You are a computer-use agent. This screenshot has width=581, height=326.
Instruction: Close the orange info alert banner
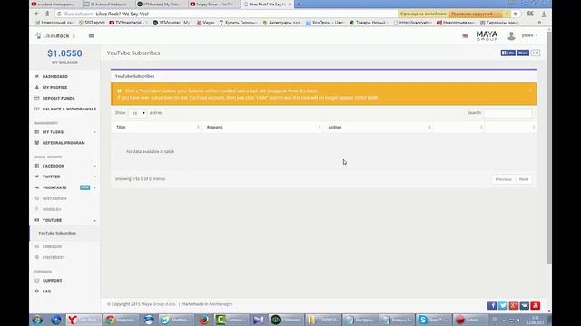click(530, 91)
